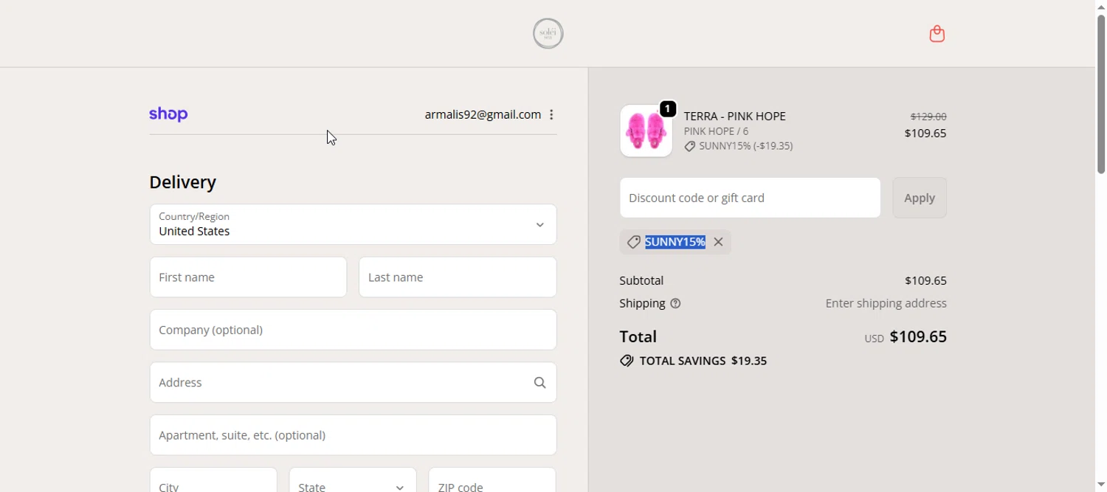Click the shipping help question icon

point(675,303)
